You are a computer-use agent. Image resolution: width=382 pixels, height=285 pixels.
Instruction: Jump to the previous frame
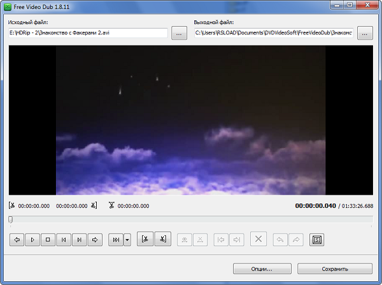click(x=64, y=240)
